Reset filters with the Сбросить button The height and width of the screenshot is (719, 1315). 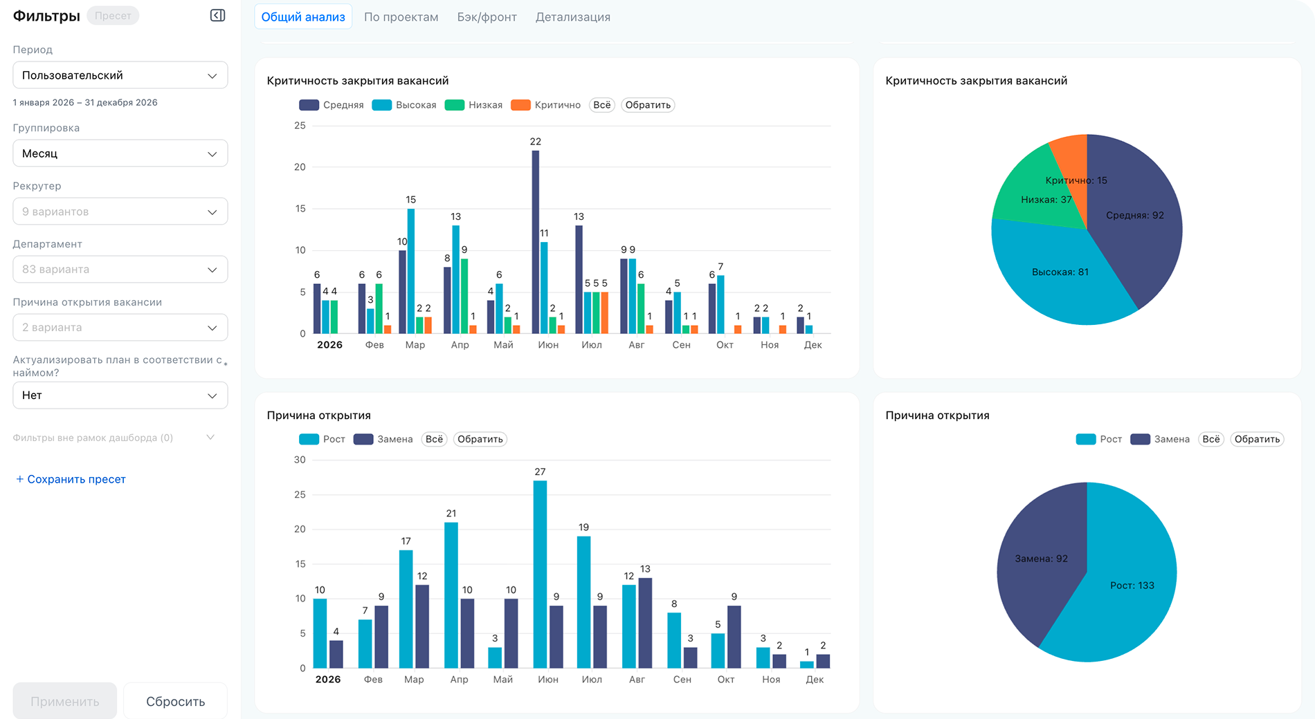click(x=176, y=701)
